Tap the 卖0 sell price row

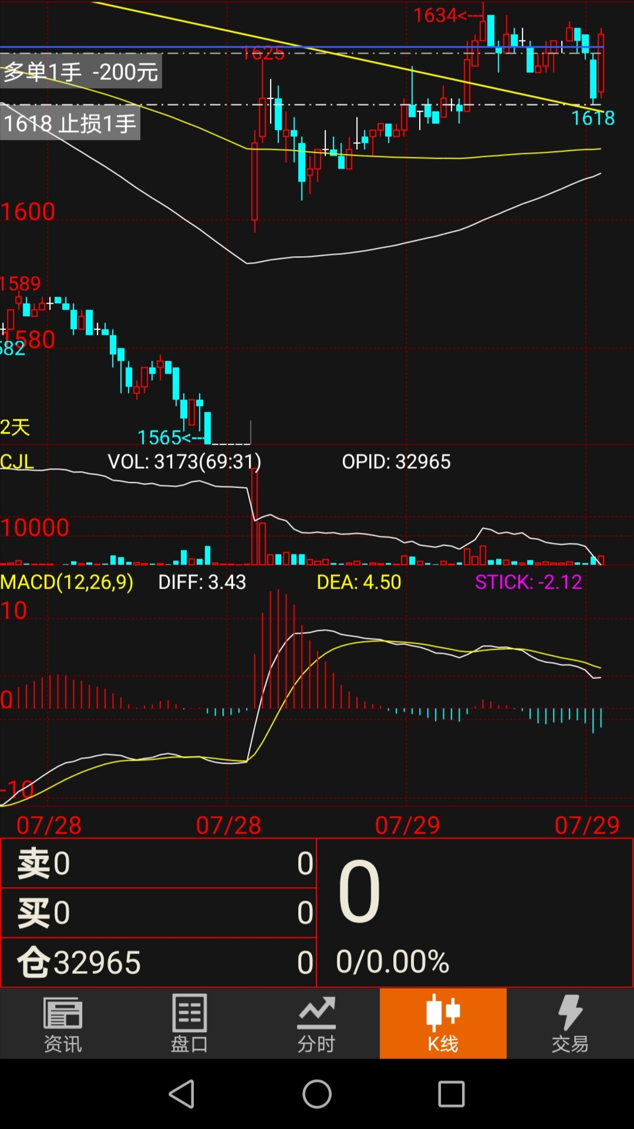[x=158, y=863]
